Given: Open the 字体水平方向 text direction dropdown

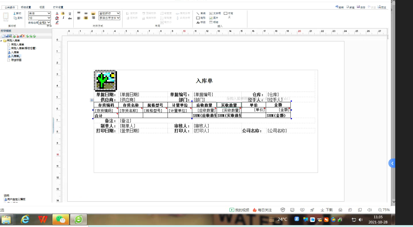Looking at the screenshot, I should [x=109, y=18].
